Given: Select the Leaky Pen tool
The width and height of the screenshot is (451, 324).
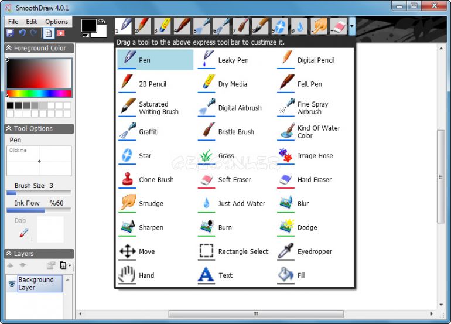Looking at the screenshot, I should (233, 60).
